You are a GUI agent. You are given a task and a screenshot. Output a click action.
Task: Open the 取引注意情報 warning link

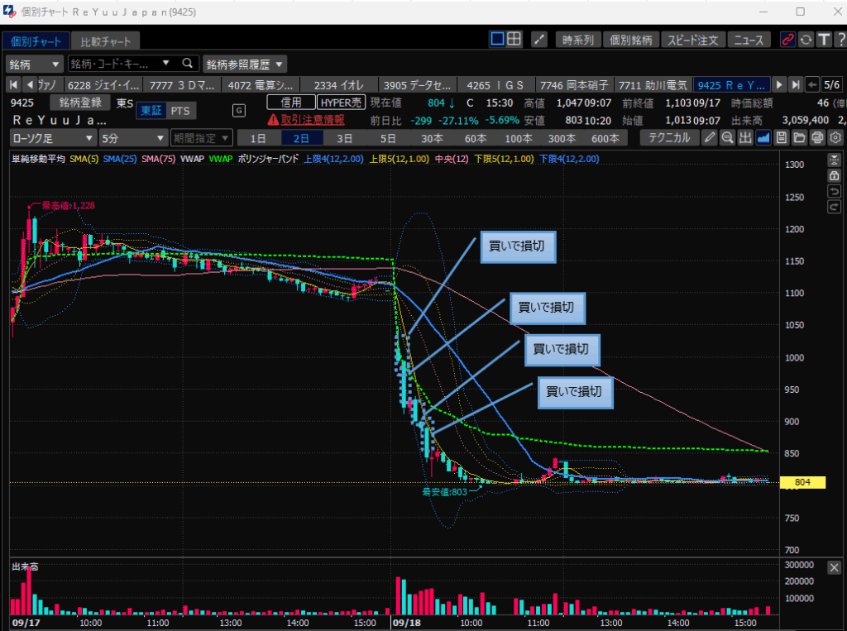point(305,119)
